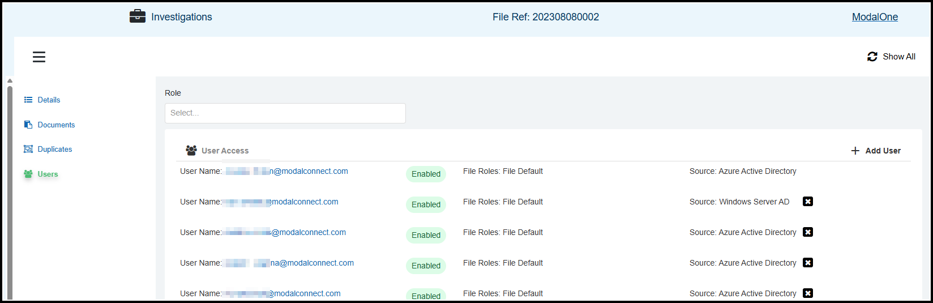Follow the ModalOne link
The image size is (933, 303).
coord(875,17)
